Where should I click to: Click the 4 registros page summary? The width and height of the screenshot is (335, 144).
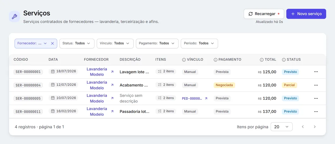(x=39, y=127)
